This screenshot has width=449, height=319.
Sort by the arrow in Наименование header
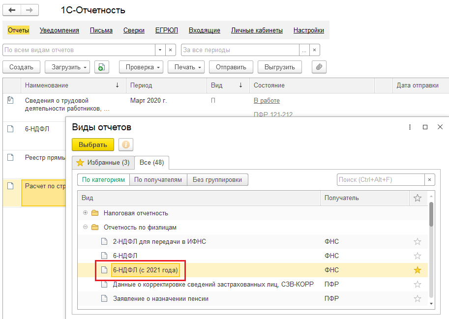tap(117, 85)
